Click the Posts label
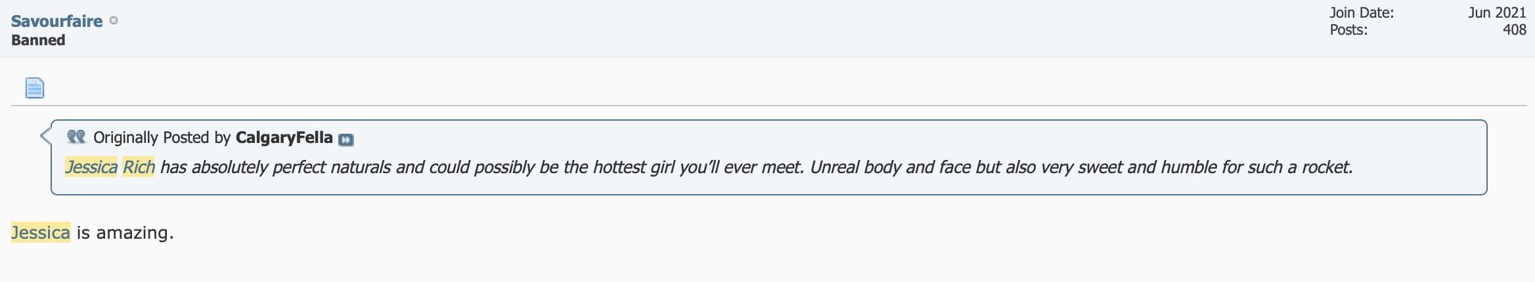 click(x=1348, y=30)
